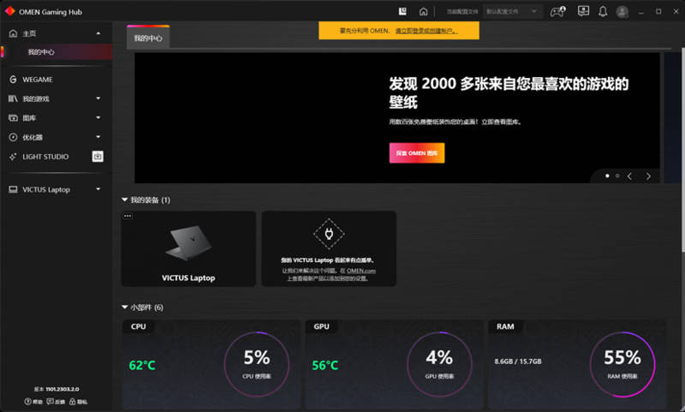The height and width of the screenshot is (412, 685).
Task: Open privacy lock icon at sidebar bottom
Action: click(73, 402)
